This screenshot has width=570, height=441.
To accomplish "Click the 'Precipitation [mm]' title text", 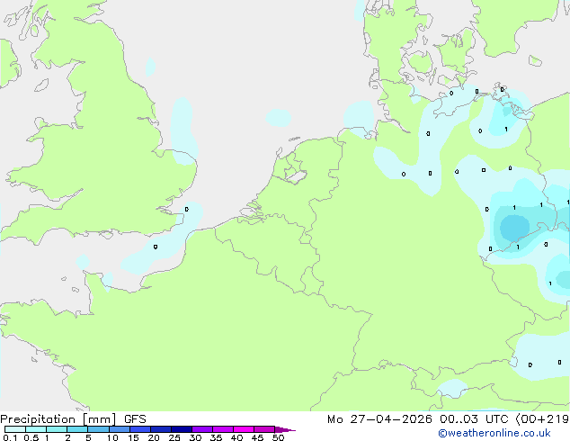I will (58, 419).
